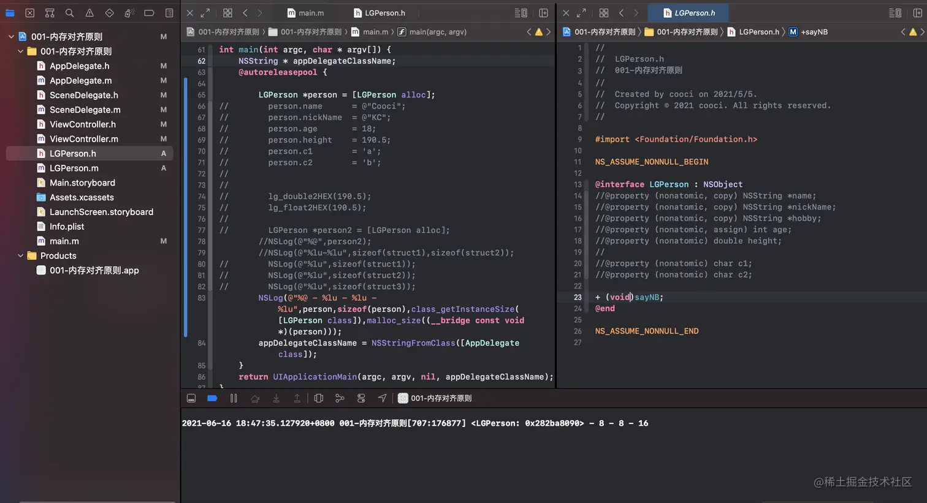Open main(argc, argv) jump bar symbol menu
Screen dimensions: 927x503
(432, 32)
